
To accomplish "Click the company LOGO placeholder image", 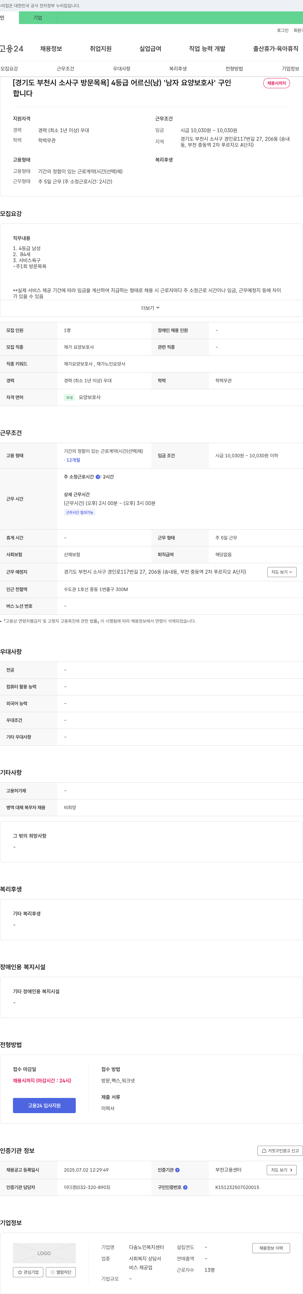I will pos(44,1253).
